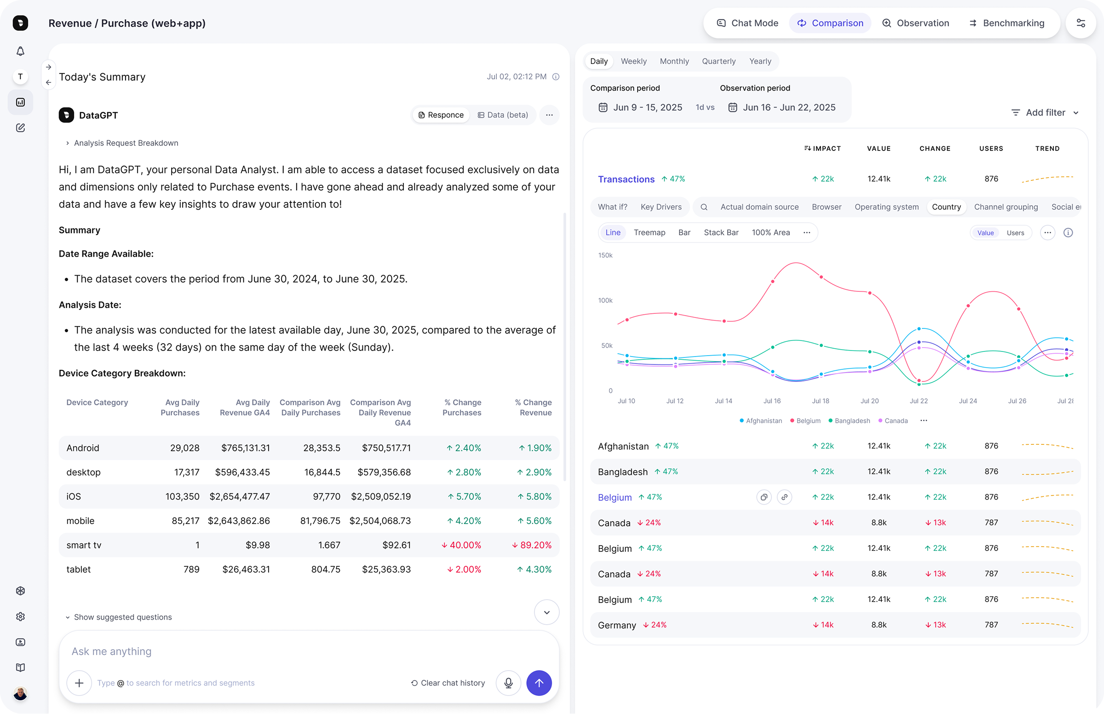Click the plus attachment button
This screenshot has width=1104, height=714.
(x=79, y=682)
